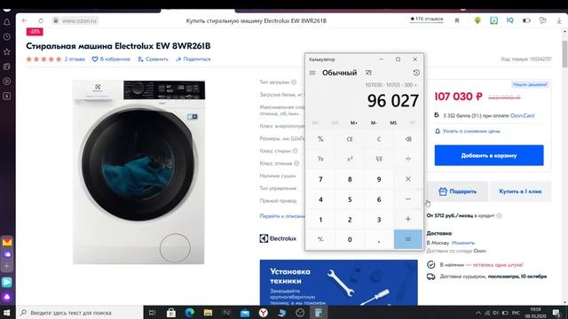Open Microsoft Edge from the taskbar
This screenshot has width=568, height=319.
pos(189,313)
